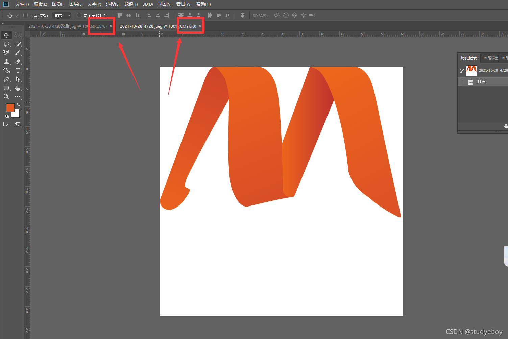Open the 图层 auto-select dropdown

coord(62,15)
